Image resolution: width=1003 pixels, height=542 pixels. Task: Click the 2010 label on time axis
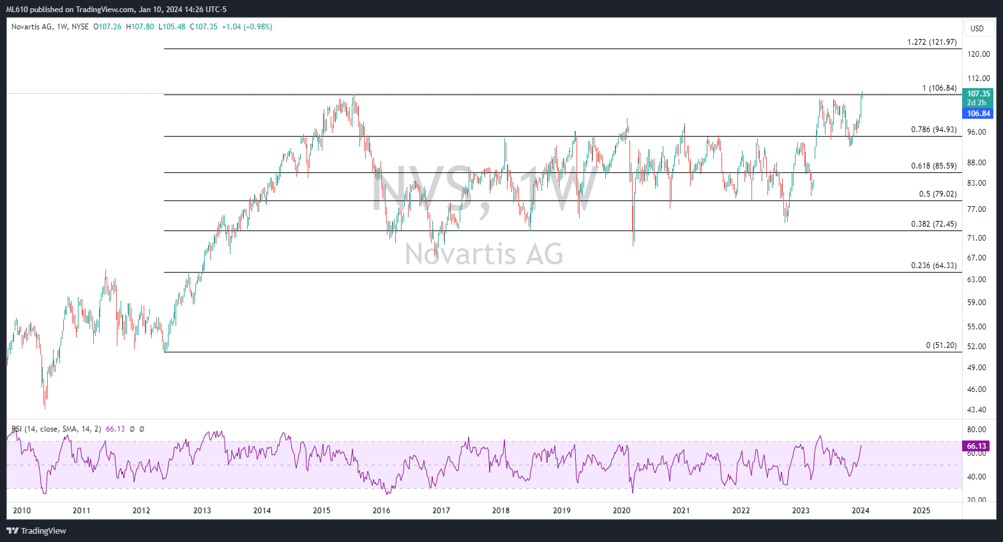point(22,511)
